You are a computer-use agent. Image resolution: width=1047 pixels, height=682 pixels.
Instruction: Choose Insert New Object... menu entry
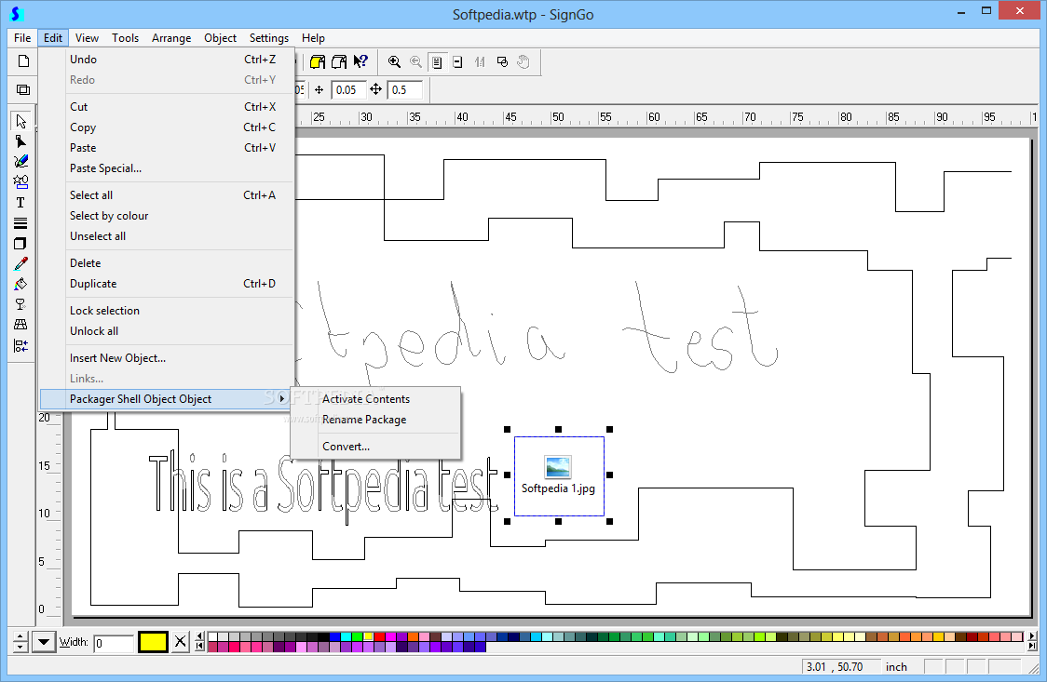(x=167, y=358)
